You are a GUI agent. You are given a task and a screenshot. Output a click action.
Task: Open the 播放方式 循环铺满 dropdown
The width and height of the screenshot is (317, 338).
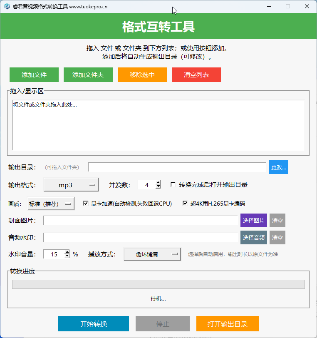tap(152, 254)
